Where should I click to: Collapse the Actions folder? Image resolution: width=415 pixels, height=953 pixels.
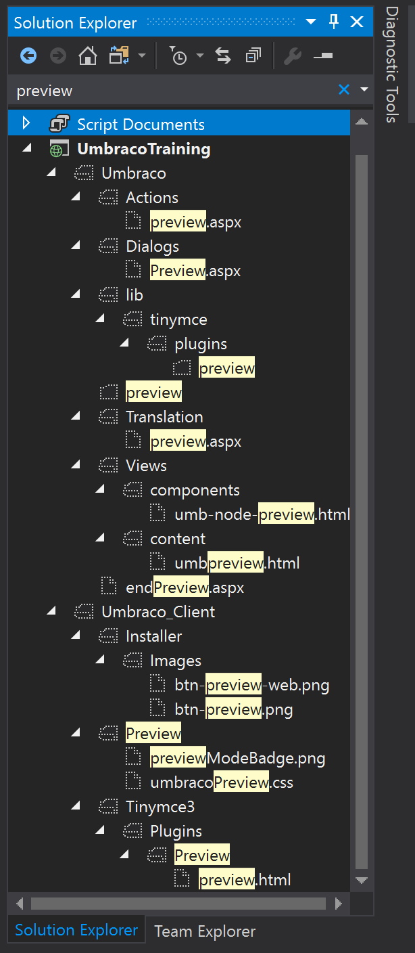click(76, 198)
